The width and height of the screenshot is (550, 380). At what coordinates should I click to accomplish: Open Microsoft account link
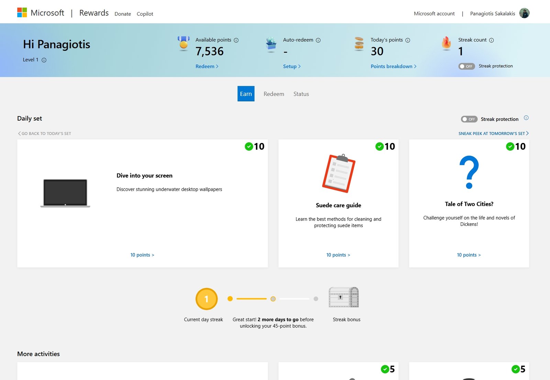pos(434,14)
